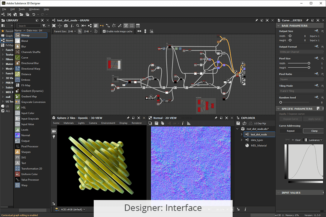Open Parent Size height 2048 dropdown
This screenshot has height=217, width=326.
coord(88,31)
